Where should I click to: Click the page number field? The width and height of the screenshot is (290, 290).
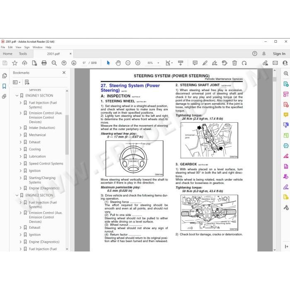tap(84, 63)
